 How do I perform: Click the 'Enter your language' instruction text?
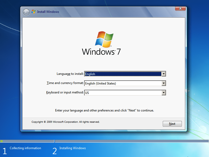104,110
